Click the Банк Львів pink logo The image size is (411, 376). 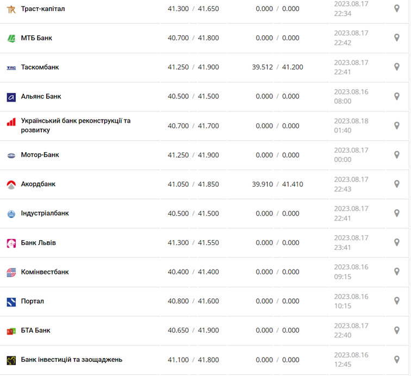click(11, 243)
